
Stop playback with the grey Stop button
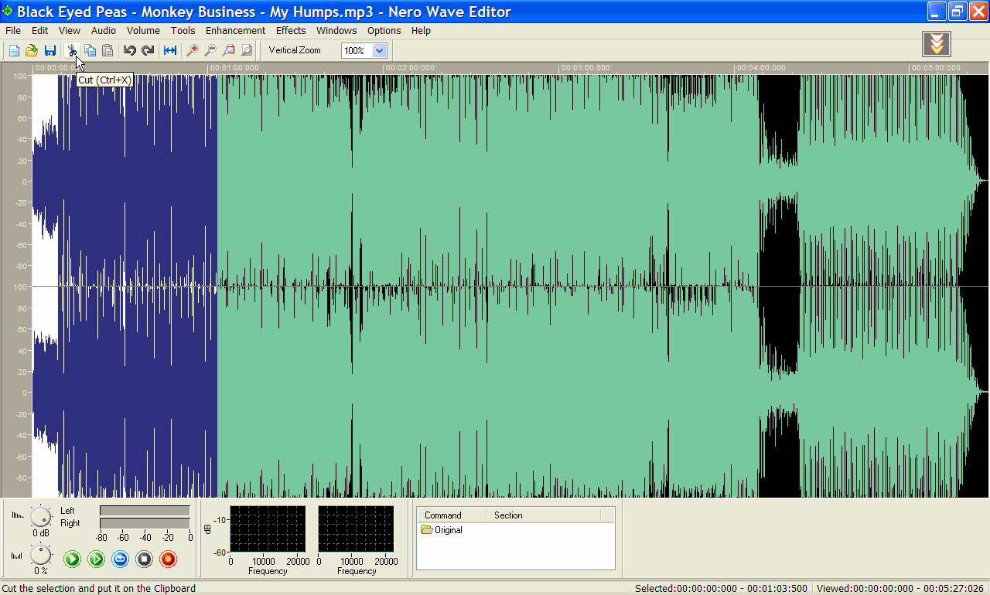pyautogui.click(x=144, y=559)
